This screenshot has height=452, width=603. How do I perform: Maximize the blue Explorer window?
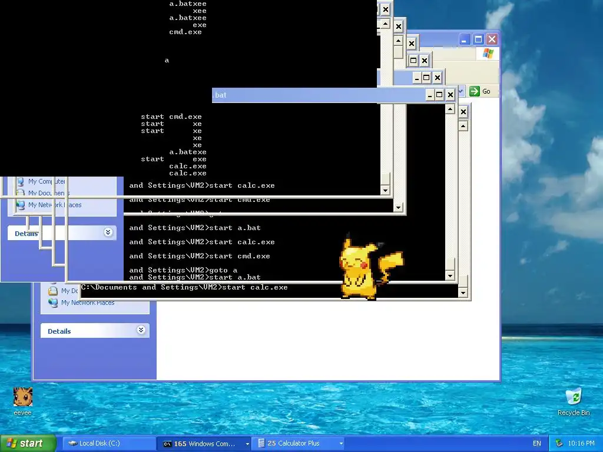[478, 39]
